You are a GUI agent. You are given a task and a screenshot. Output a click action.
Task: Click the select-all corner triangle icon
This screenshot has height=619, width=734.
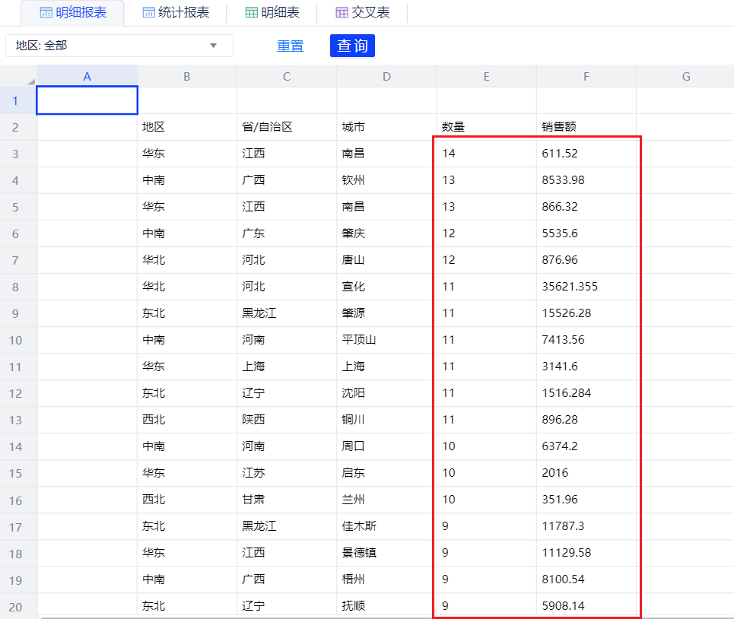30,81
